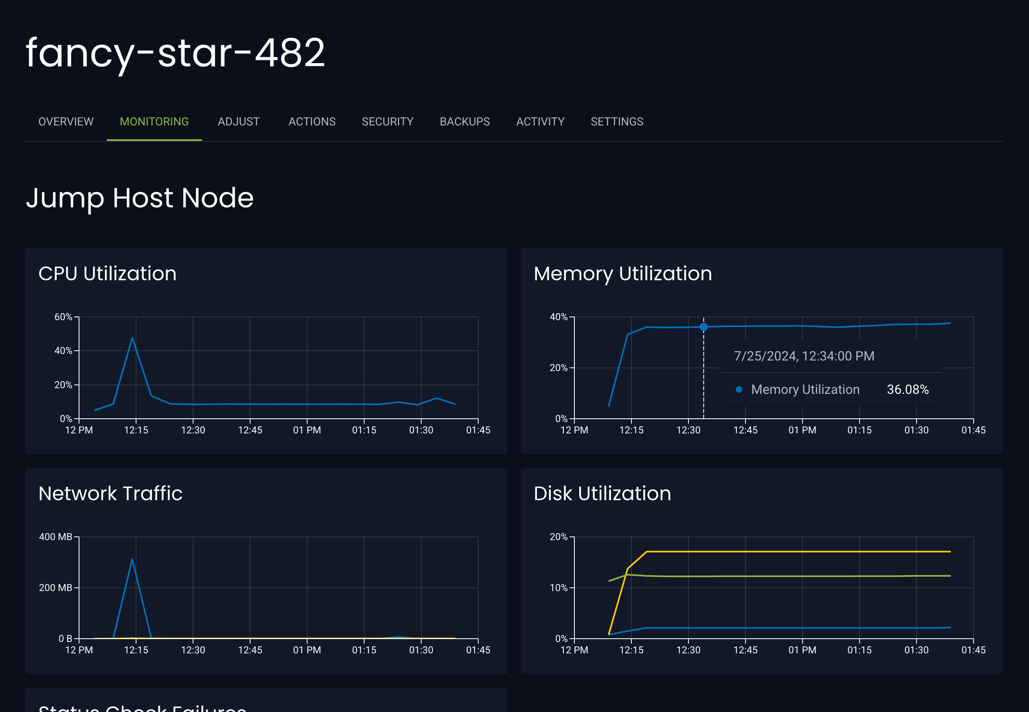Select the Monitoring tab

click(154, 121)
